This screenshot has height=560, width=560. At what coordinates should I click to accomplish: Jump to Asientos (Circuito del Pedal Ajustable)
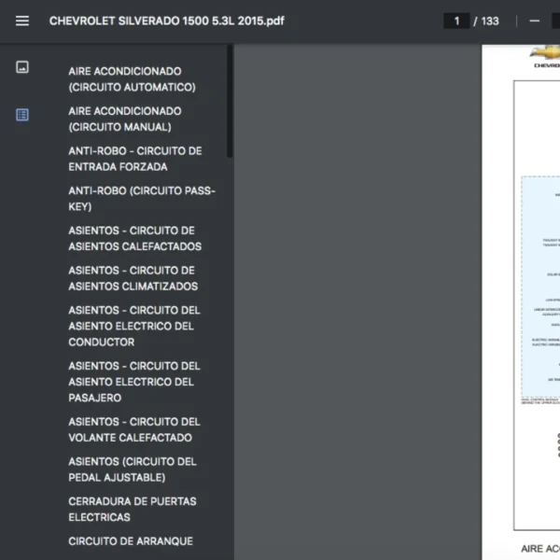(x=132, y=469)
